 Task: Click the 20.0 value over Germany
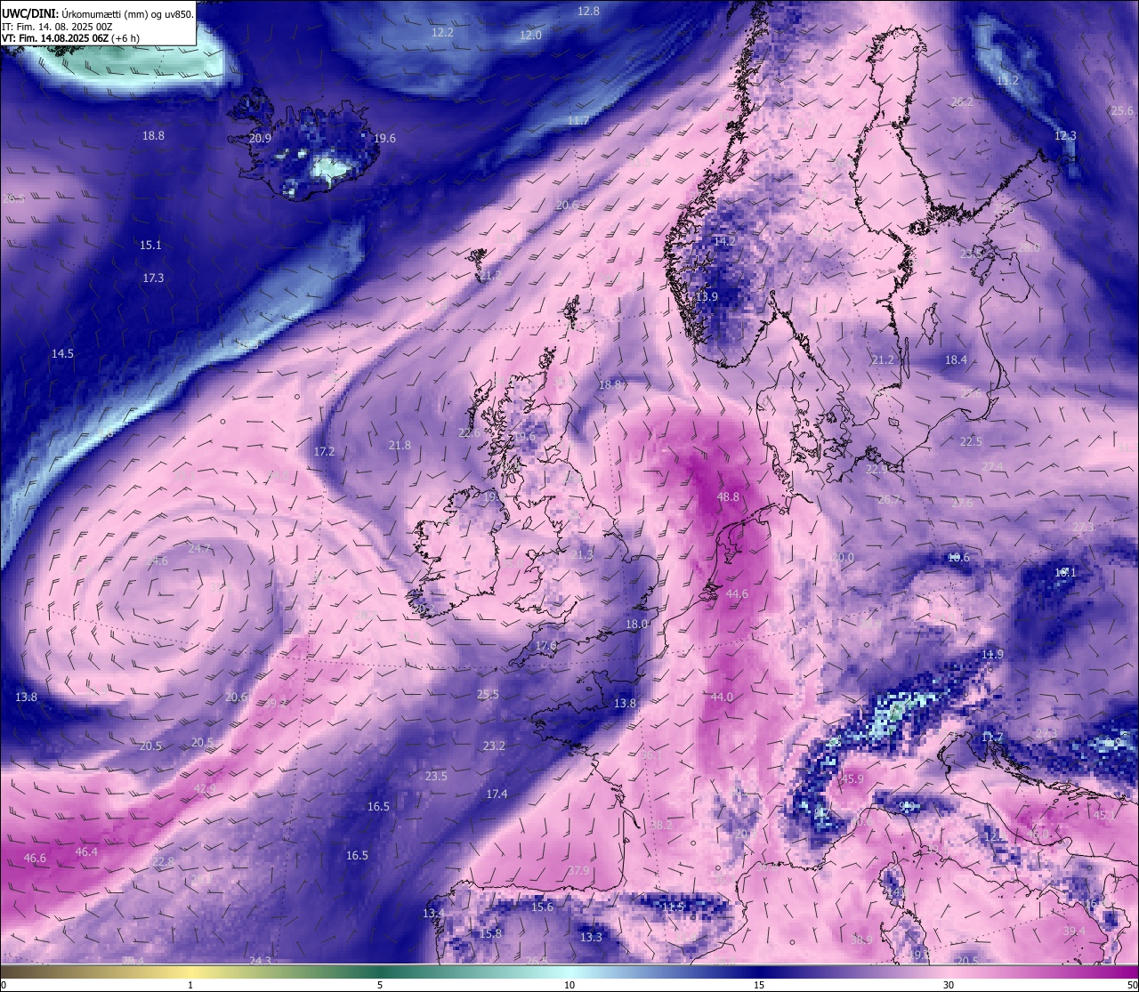[842, 559]
